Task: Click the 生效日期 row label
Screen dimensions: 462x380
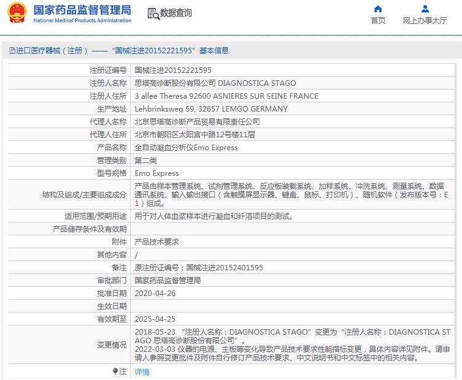Action: coord(112,306)
